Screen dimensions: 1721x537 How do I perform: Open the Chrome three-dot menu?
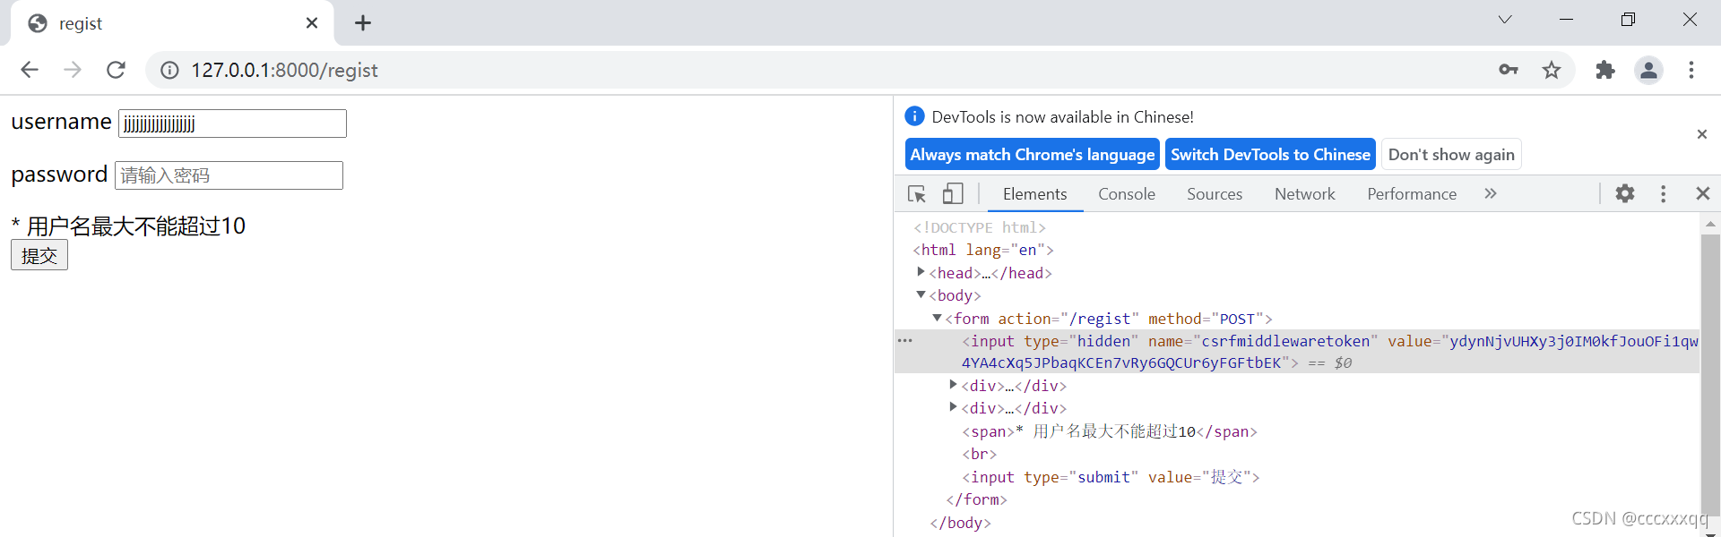coord(1691,70)
